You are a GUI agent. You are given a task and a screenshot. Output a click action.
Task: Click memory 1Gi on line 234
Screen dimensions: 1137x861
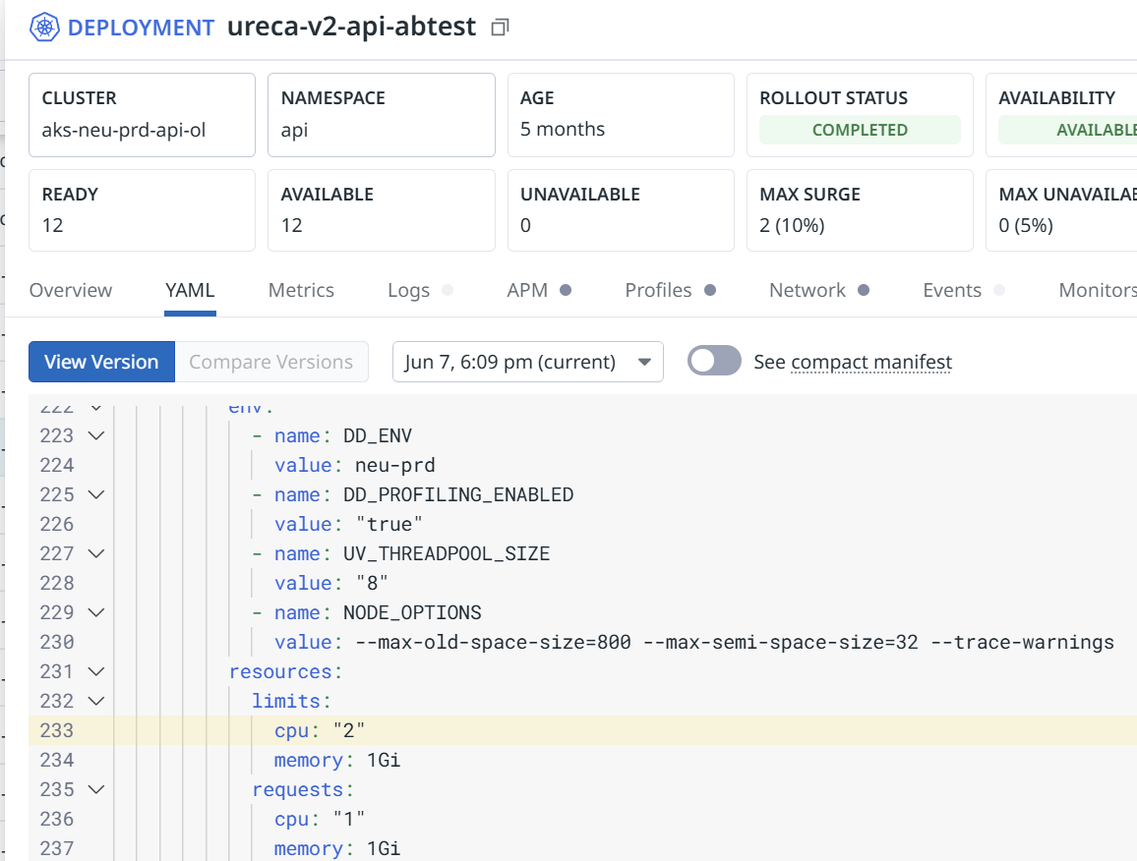tap(337, 761)
